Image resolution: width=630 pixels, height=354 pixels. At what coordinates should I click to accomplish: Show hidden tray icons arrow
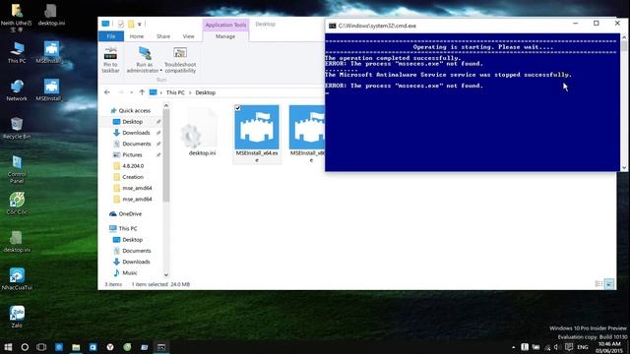click(x=513, y=347)
